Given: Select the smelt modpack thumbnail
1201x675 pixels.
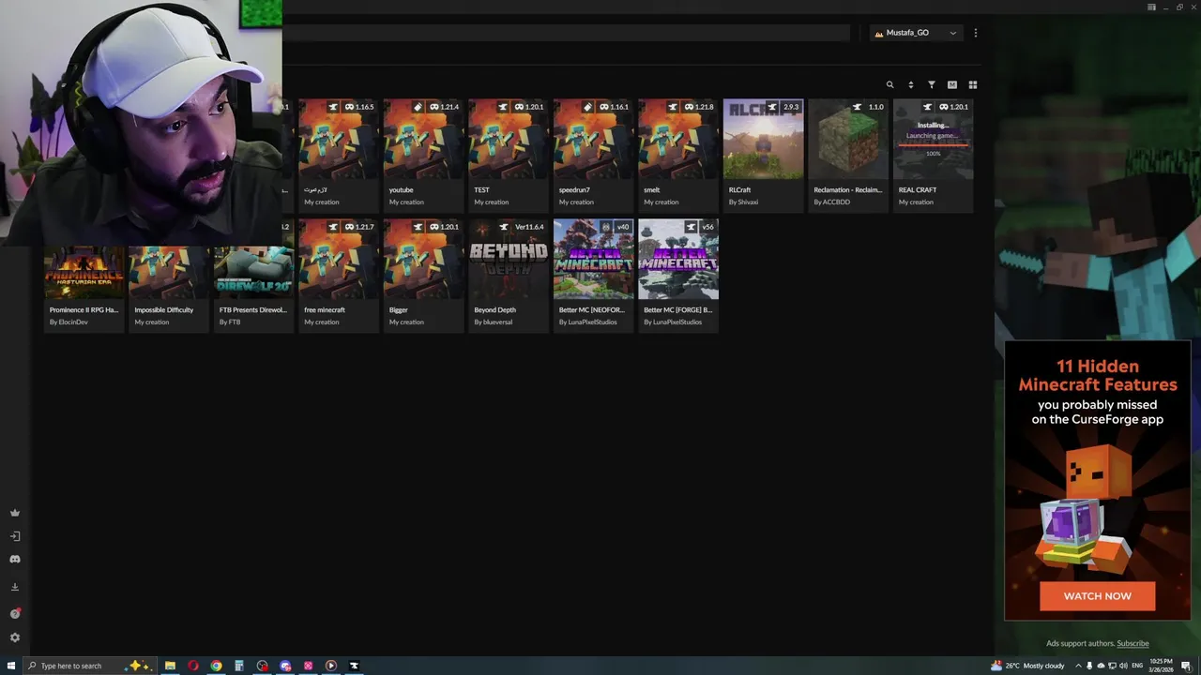Looking at the screenshot, I should coord(678,139).
